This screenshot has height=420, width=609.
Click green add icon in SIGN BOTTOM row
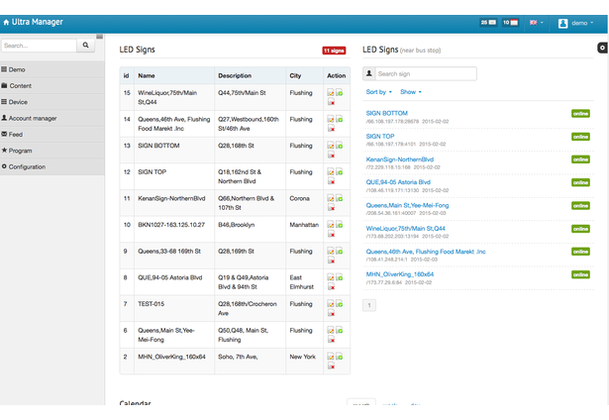pyautogui.click(x=339, y=146)
